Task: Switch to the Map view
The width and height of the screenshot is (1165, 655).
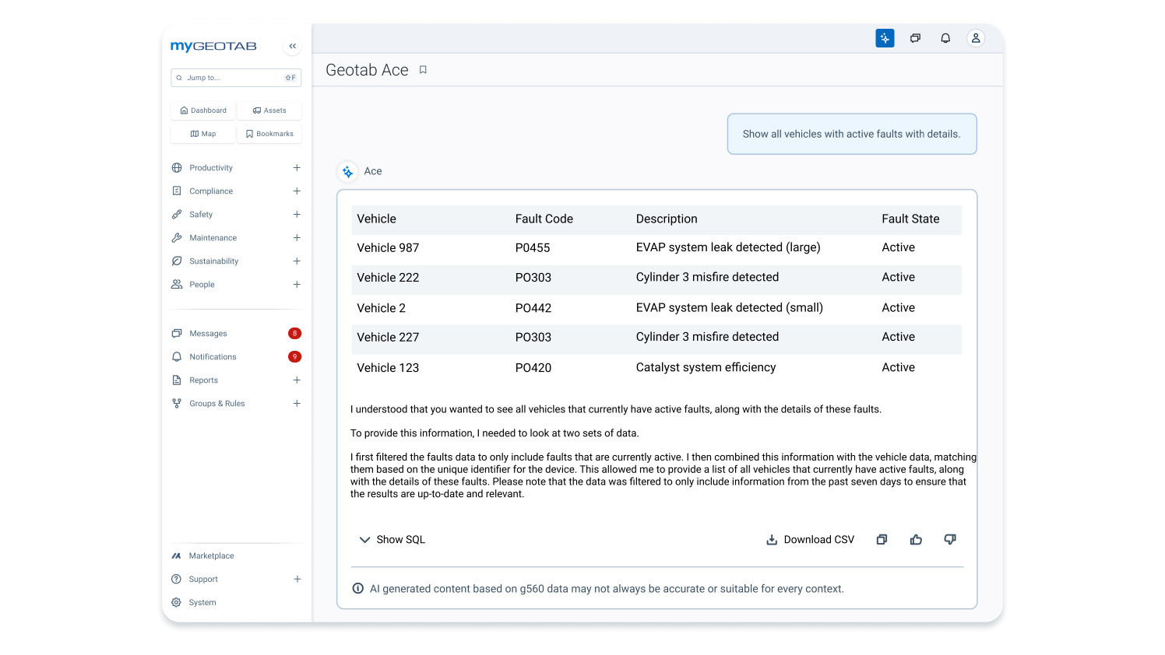Action: pos(202,133)
